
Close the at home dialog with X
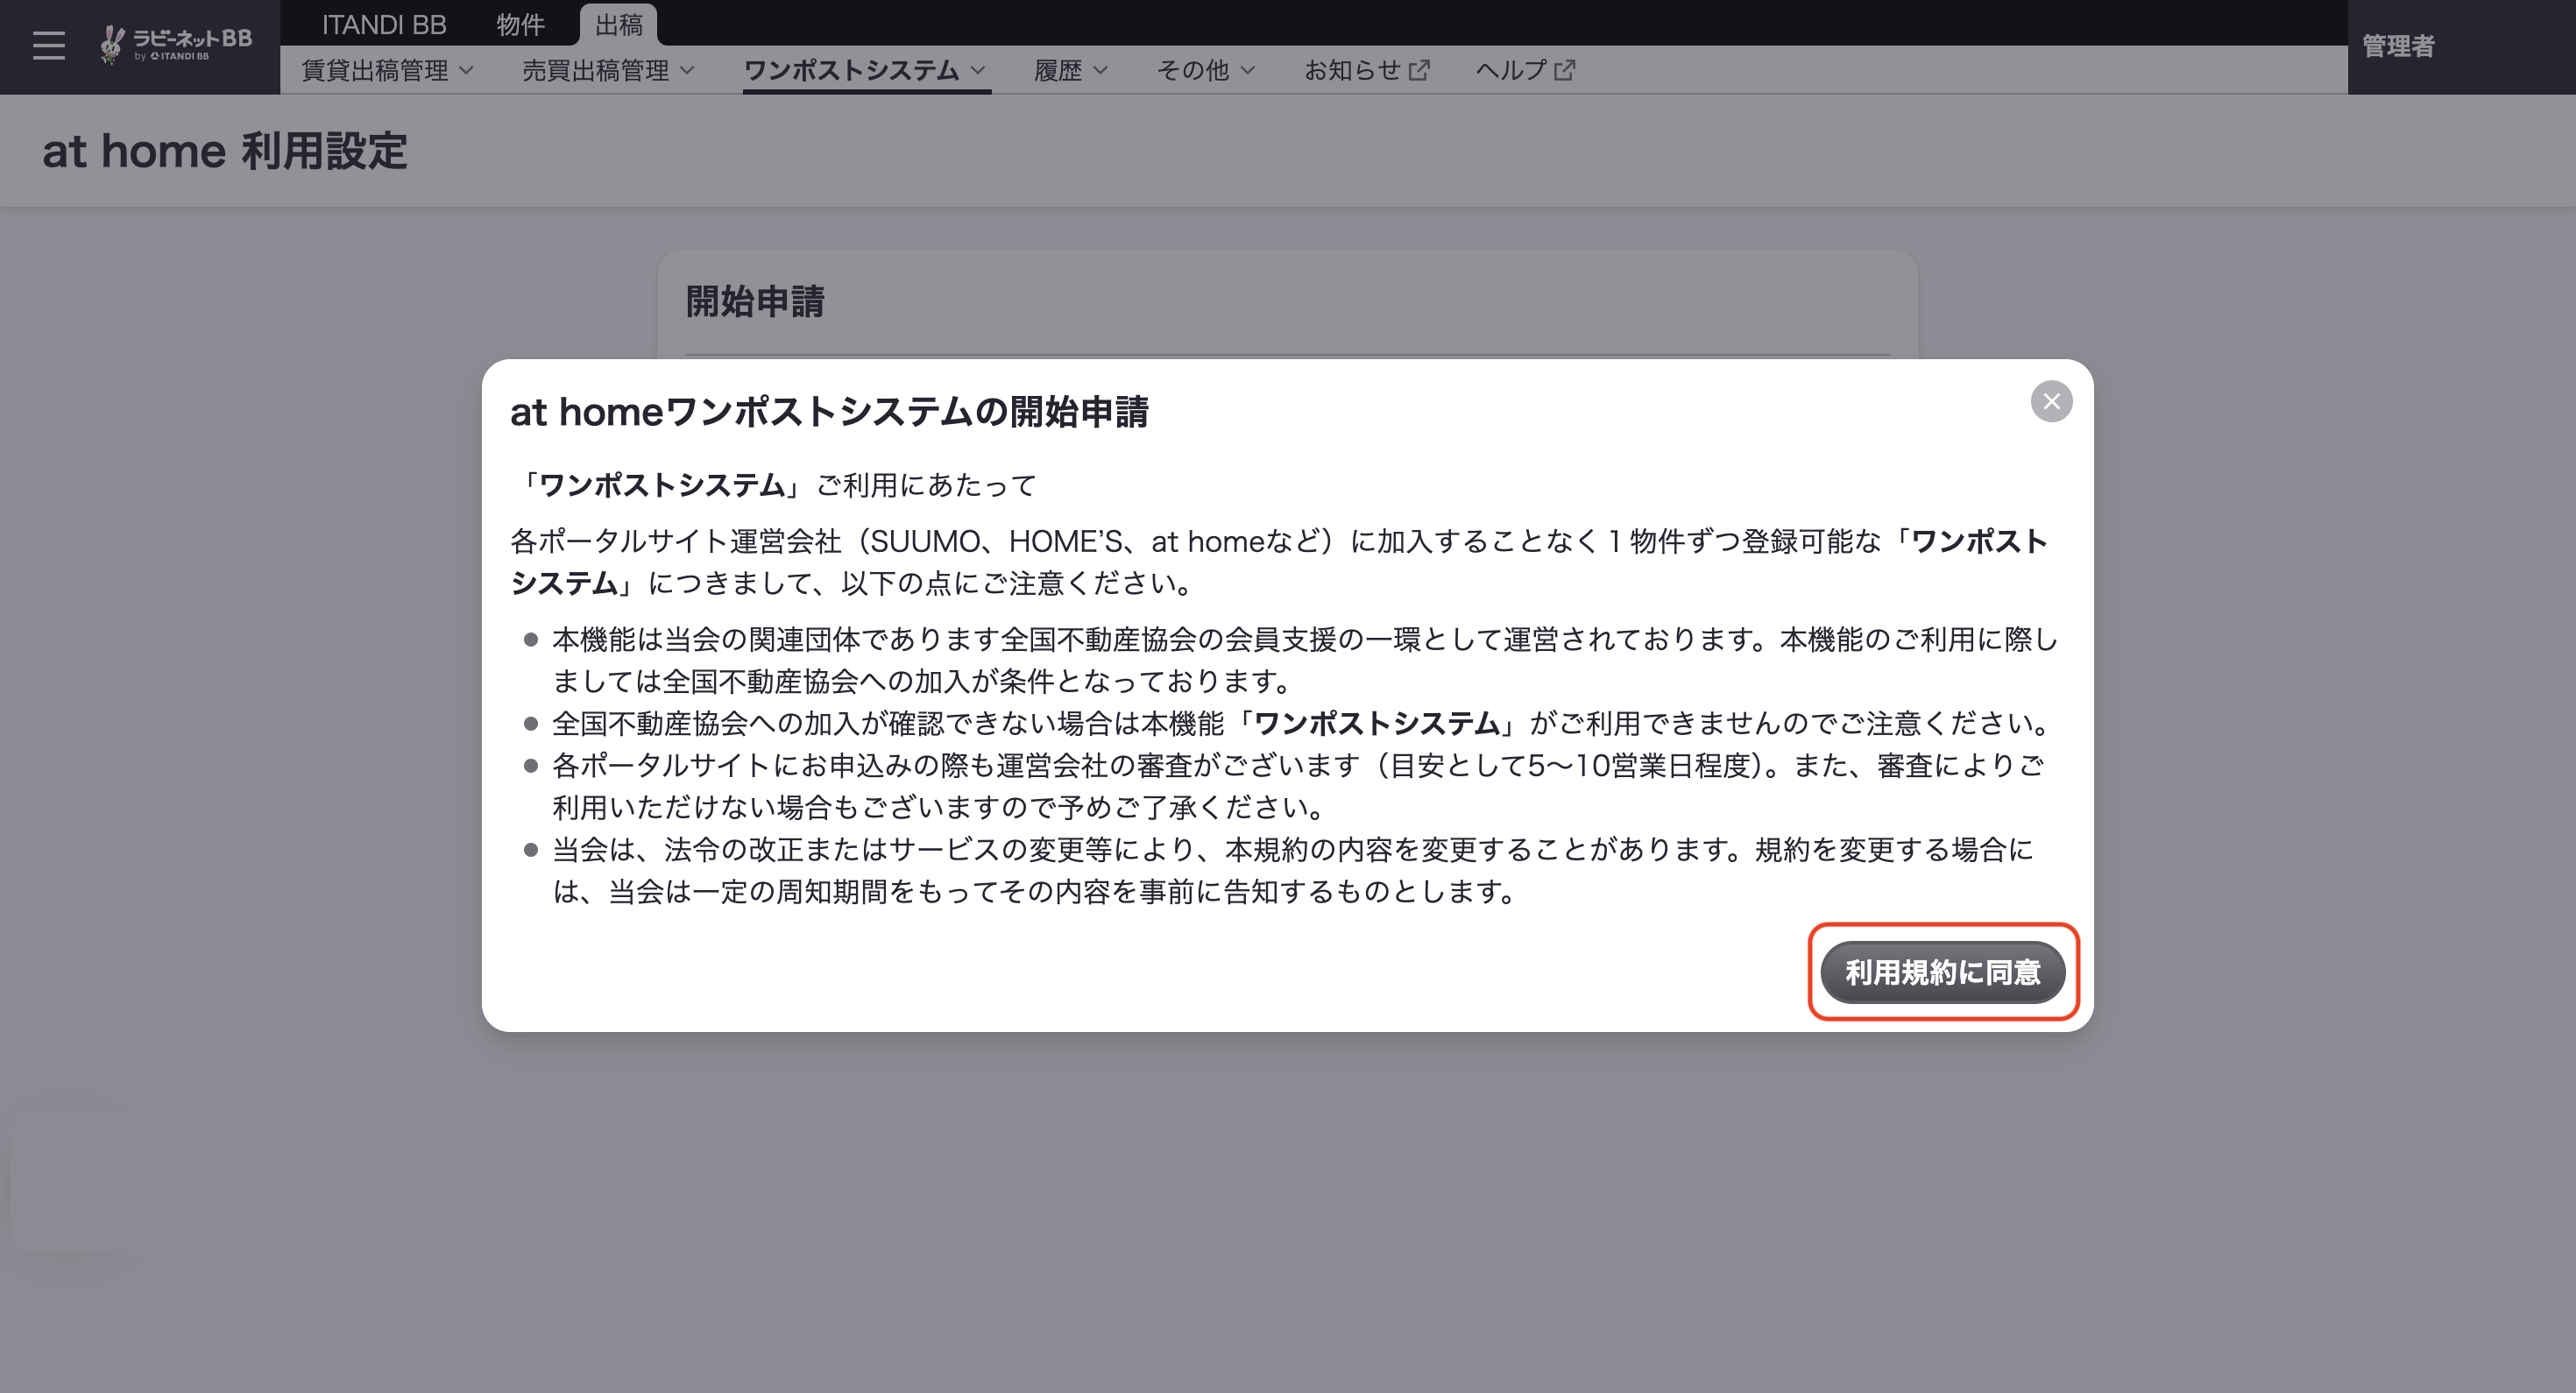2051,401
